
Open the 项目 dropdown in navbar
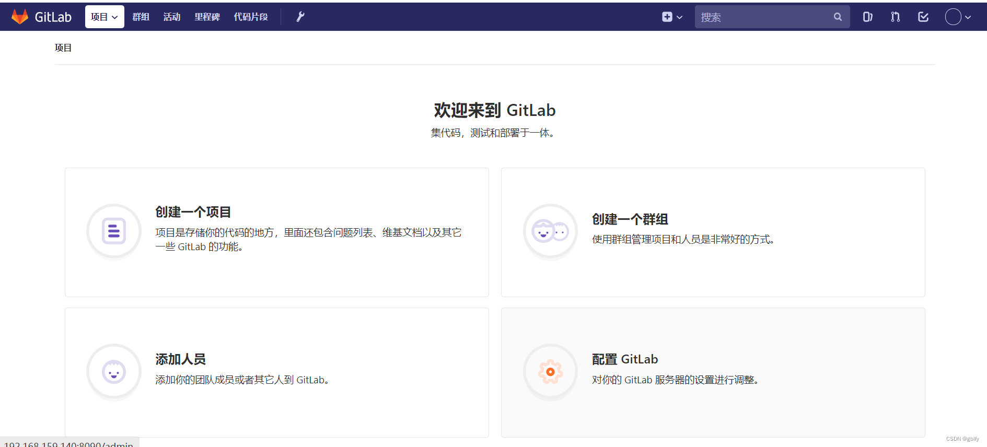[x=104, y=17]
